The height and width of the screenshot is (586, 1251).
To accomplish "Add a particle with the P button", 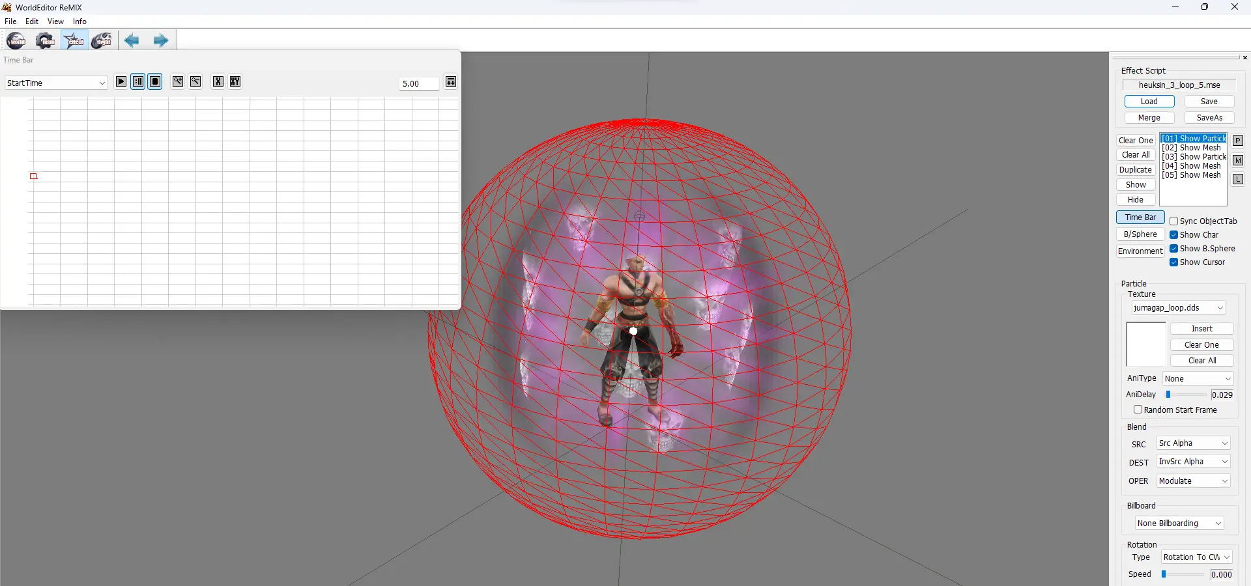I will 1238,141.
